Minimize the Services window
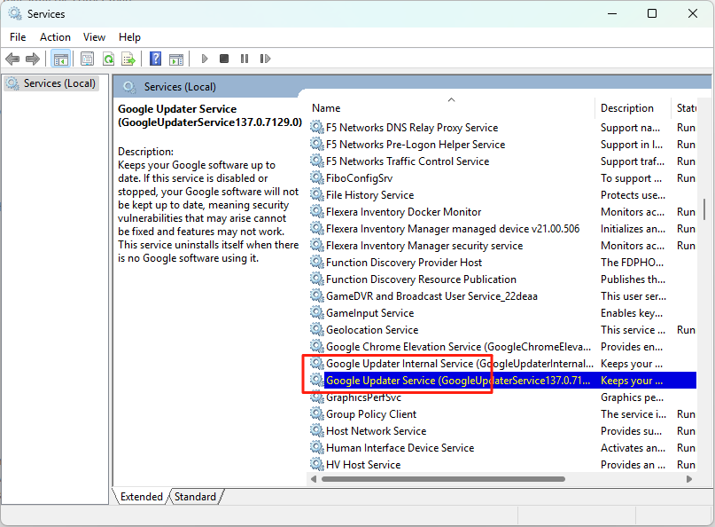Screen dimensions: 715x527 [612, 13]
